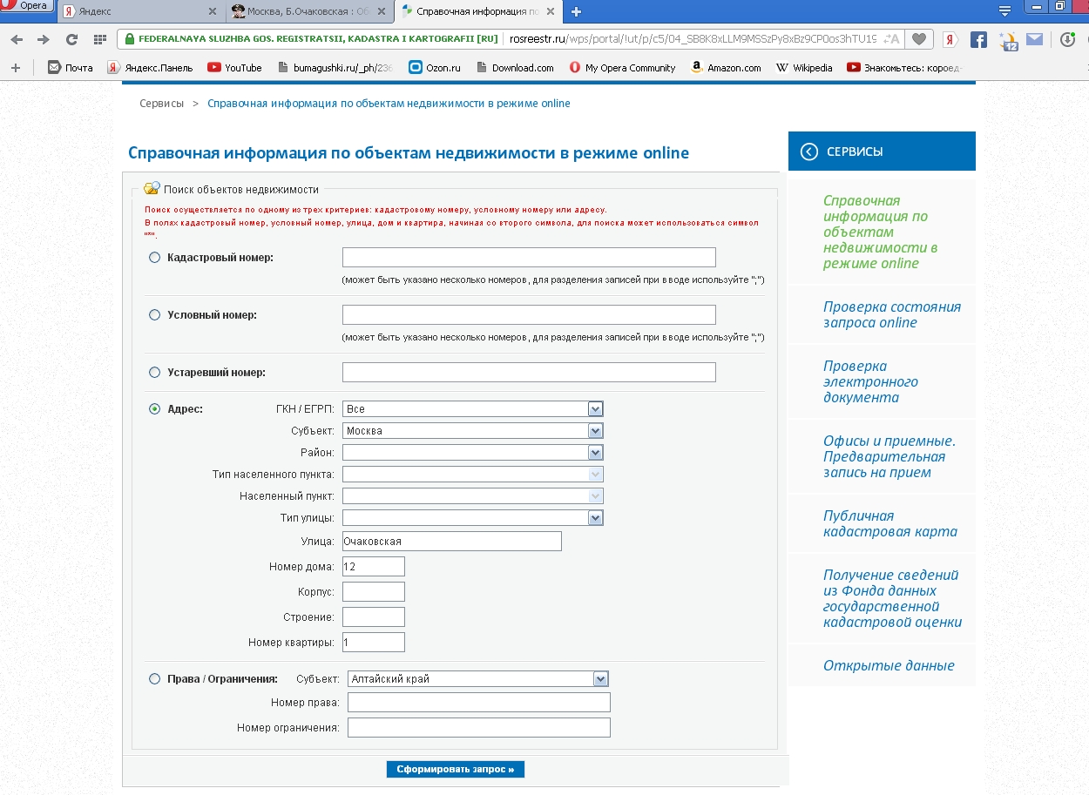Open the Публичная кадастровая карта link
The image size is (1089, 795).
tap(889, 523)
